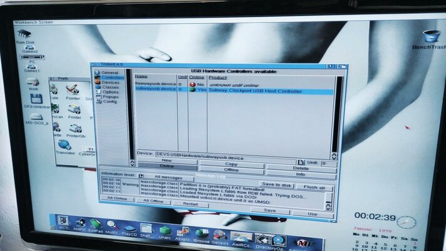Screen dimensions: 446x251
Task: Click the Save to disk button
Action: [x=276, y=184]
